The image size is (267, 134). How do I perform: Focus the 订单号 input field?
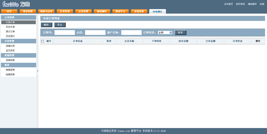coord(65,32)
